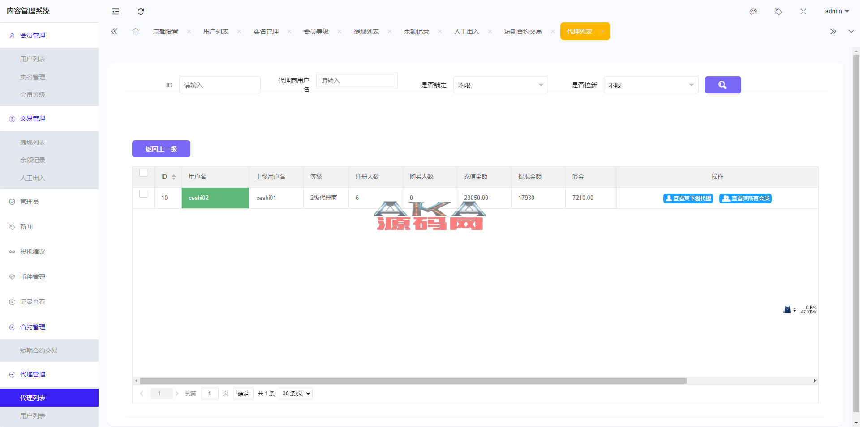Click the home tab icon
Screen dimensions: 860x427
(136, 31)
